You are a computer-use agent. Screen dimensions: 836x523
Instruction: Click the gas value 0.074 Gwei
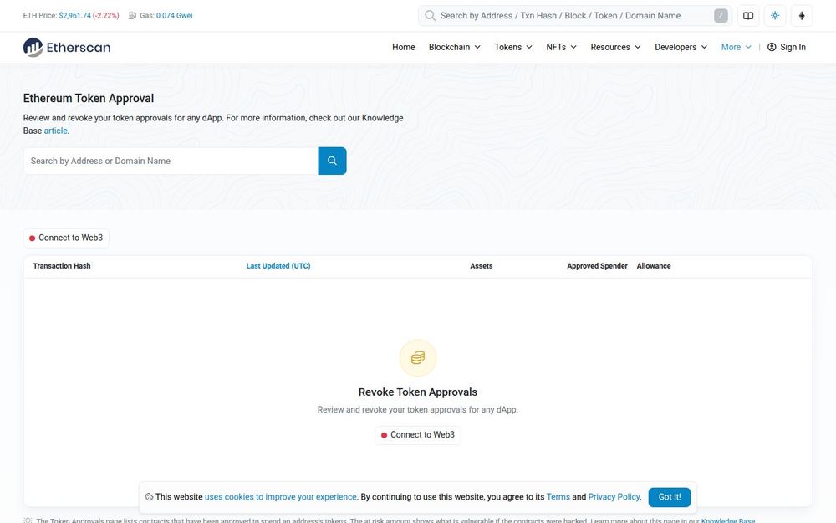pyautogui.click(x=175, y=15)
